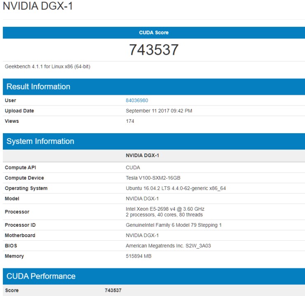Click the Tesla V100-SXM2-16GB compute device value
This screenshot has width=305, height=296.
tap(153, 178)
